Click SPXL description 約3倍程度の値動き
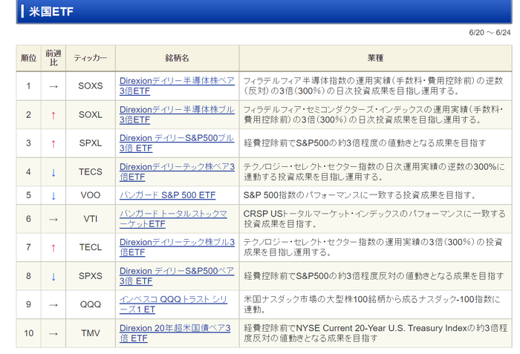The image size is (520, 354). coord(365,143)
